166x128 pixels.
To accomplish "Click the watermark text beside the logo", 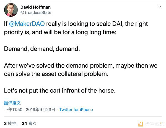I will (x=155, y=124).
